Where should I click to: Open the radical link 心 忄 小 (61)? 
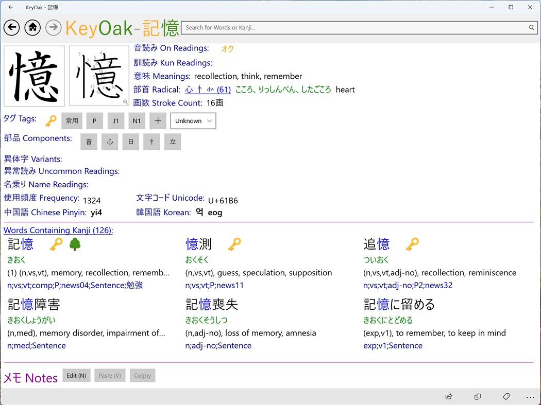208,89
